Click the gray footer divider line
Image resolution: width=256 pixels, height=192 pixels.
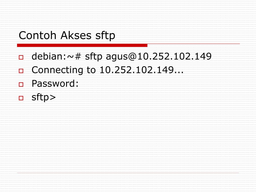(x=128, y=173)
